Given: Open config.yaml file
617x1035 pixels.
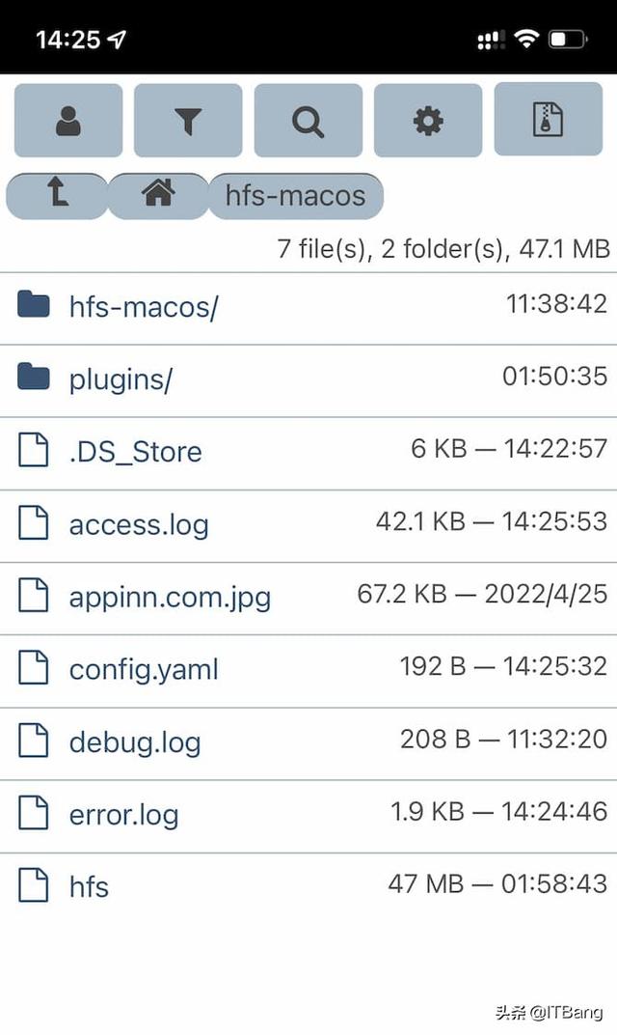Looking at the screenshot, I should pyautogui.click(x=144, y=671).
